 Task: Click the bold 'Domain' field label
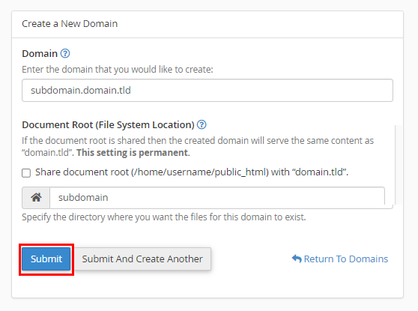[40, 54]
